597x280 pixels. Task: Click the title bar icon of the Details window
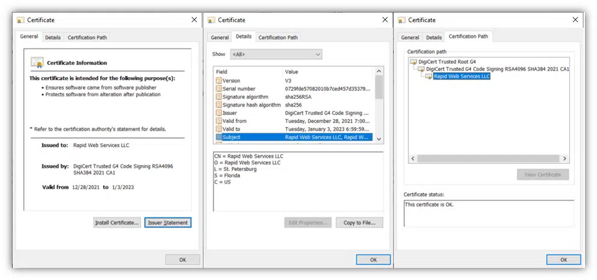(x=211, y=20)
